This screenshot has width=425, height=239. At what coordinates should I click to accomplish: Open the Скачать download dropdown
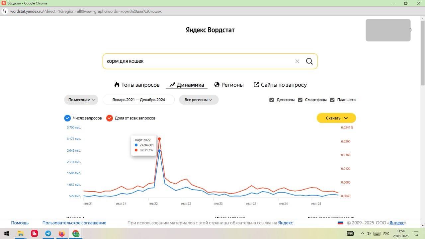click(336, 118)
